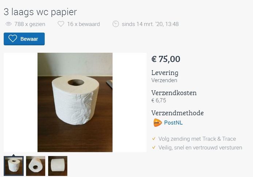Click the listing title 3 laags wc papier

[40, 12]
